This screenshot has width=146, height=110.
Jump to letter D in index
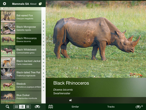coord(43,31)
